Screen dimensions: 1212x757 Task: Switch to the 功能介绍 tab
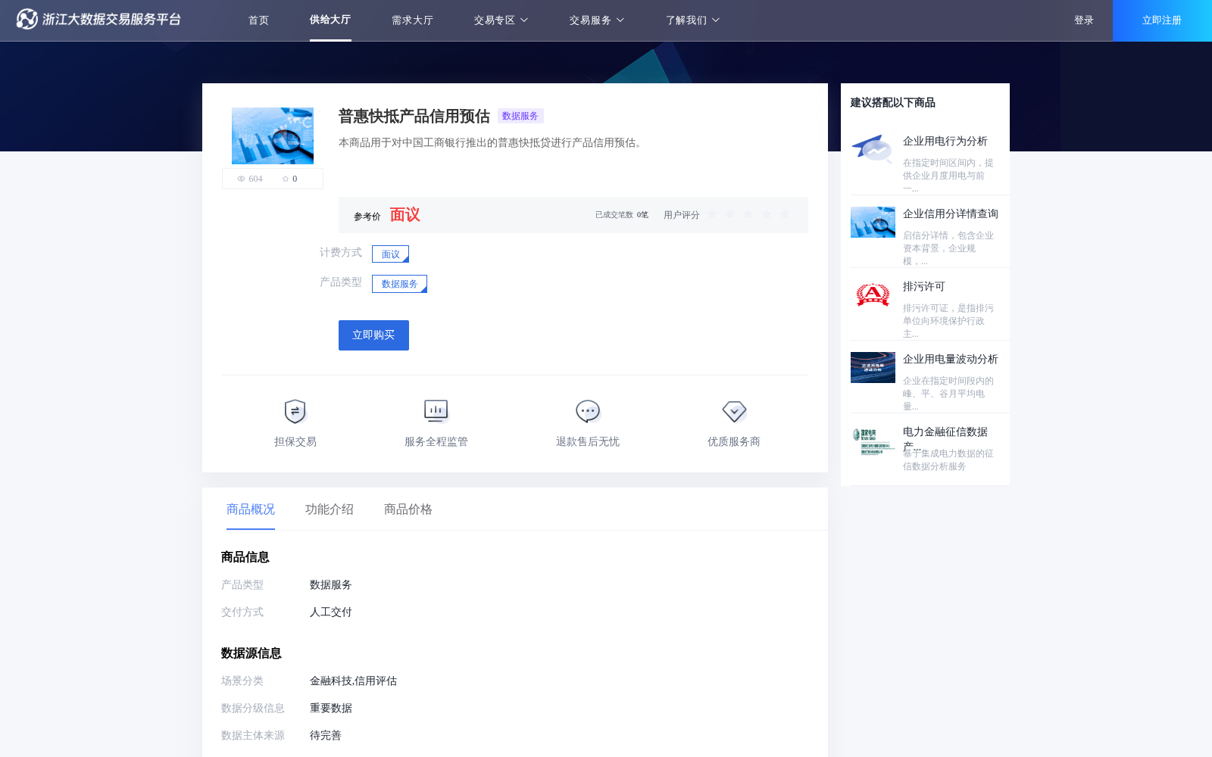click(x=330, y=509)
